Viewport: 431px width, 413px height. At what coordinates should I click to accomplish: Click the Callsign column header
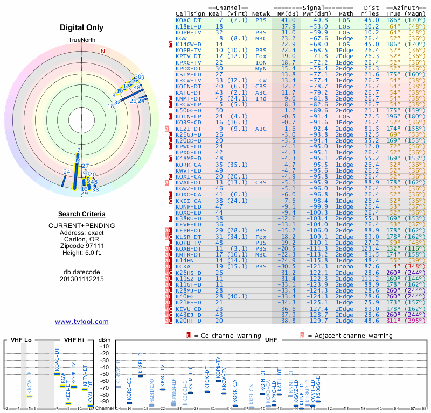[190, 13]
